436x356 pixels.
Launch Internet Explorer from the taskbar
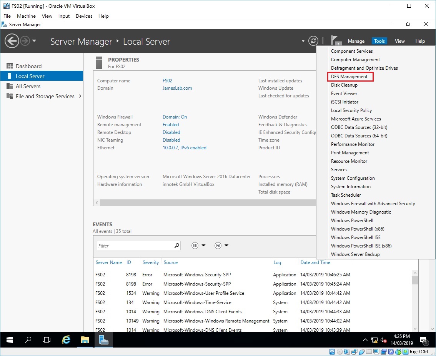(66, 340)
